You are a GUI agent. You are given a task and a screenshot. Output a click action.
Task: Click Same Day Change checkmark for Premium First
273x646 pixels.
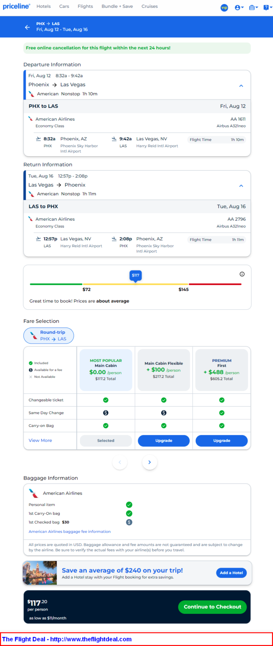coord(222,413)
